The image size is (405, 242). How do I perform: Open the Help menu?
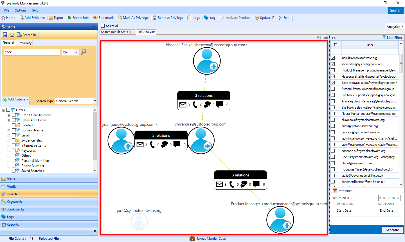click(35, 10)
